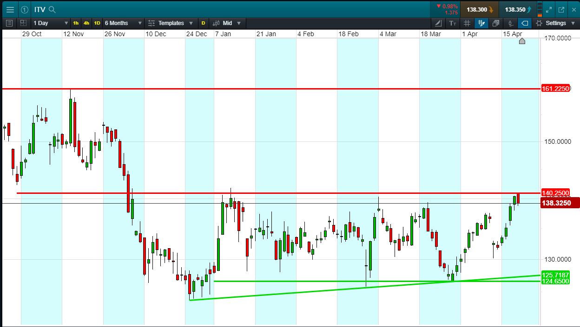
Task: Select the 125.7187 green trendline label
Action: coord(555,275)
